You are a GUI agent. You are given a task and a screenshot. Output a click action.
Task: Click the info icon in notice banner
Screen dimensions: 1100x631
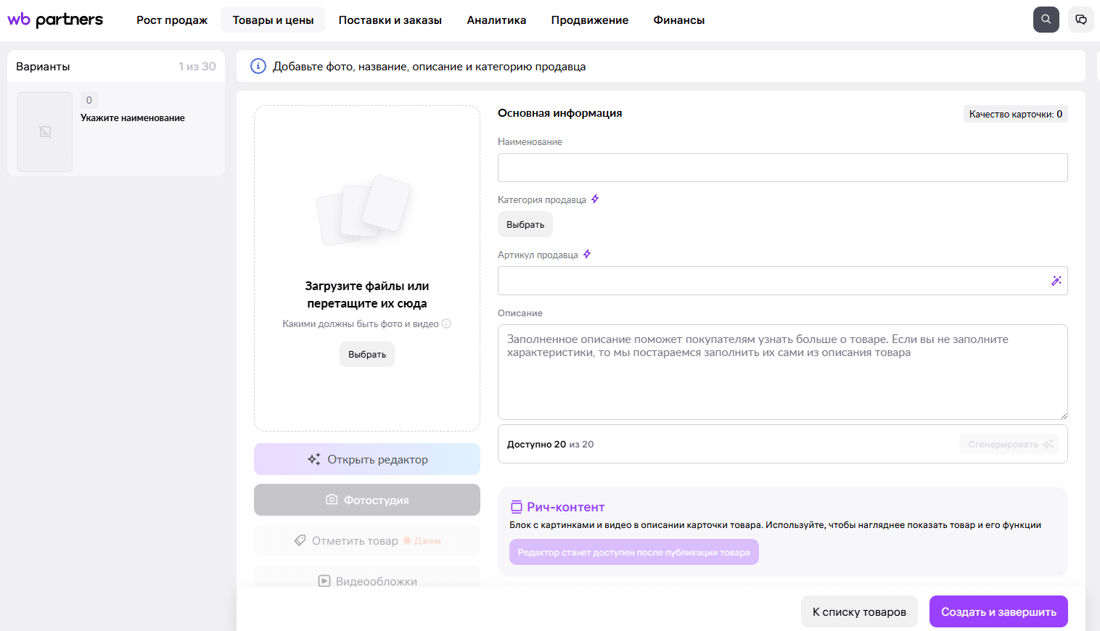[258, 66]
